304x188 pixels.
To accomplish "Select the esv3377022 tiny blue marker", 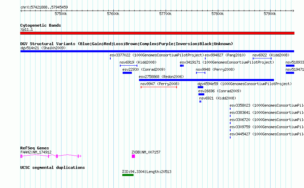I will (110, 58).
